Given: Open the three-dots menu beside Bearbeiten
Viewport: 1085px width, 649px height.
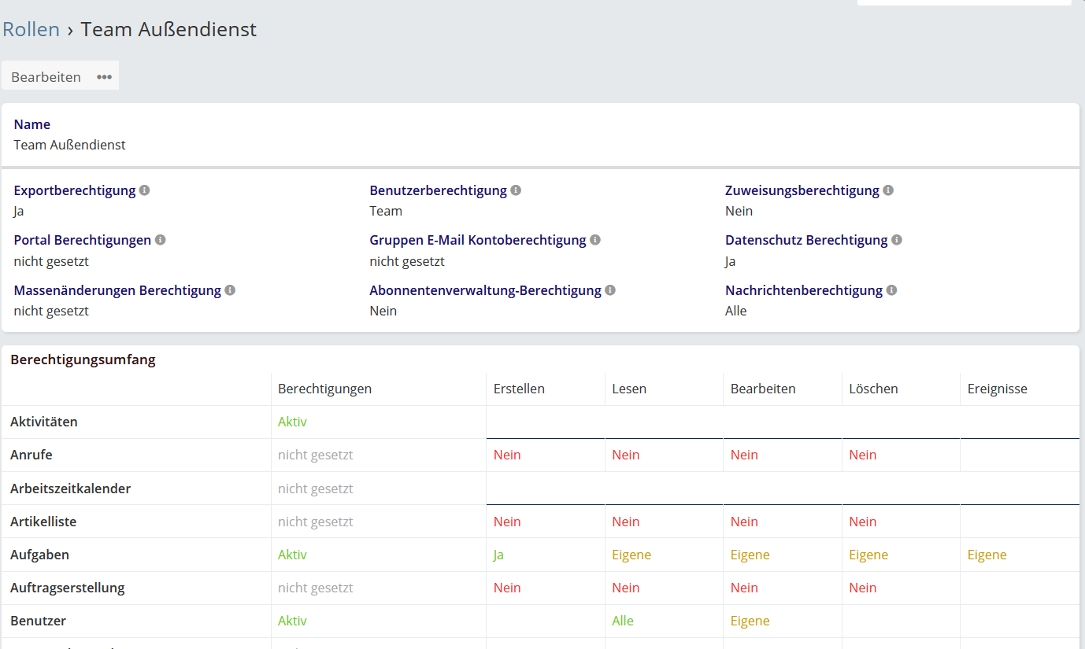Looking at the screenshot, I should click(x=104, y=77).
